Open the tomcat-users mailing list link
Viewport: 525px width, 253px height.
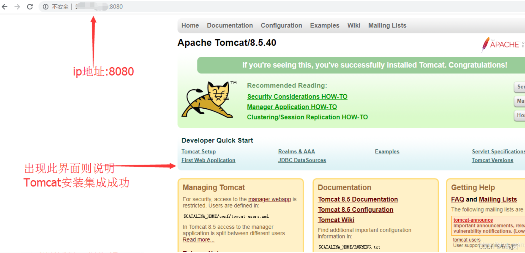(467, 240)
